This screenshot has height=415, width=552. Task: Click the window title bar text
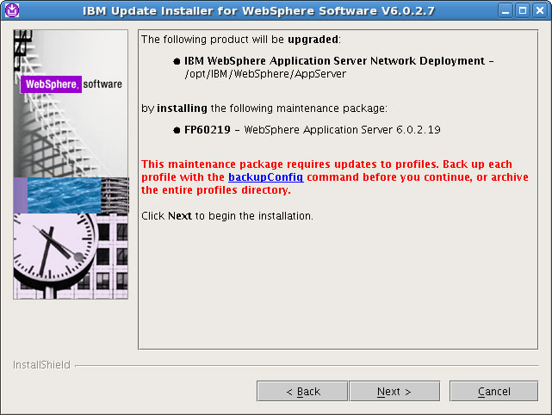pos(258,11)
